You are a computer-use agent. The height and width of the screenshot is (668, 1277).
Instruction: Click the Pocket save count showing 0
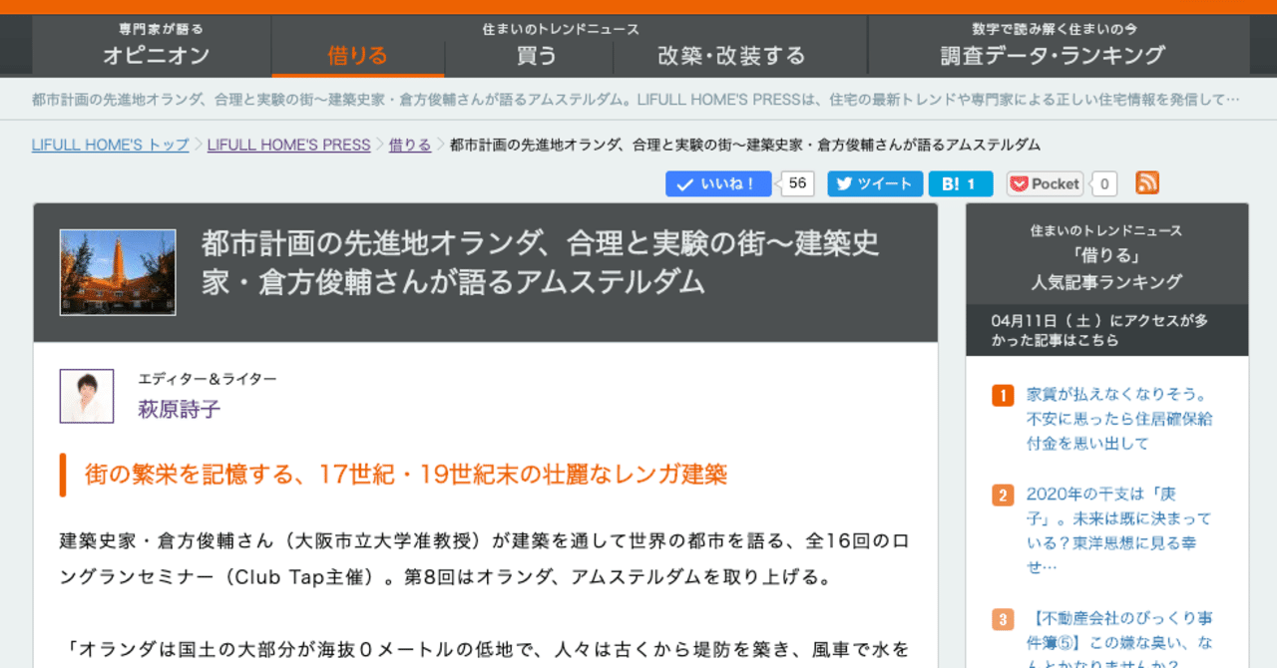click(x=1104, y=183)
